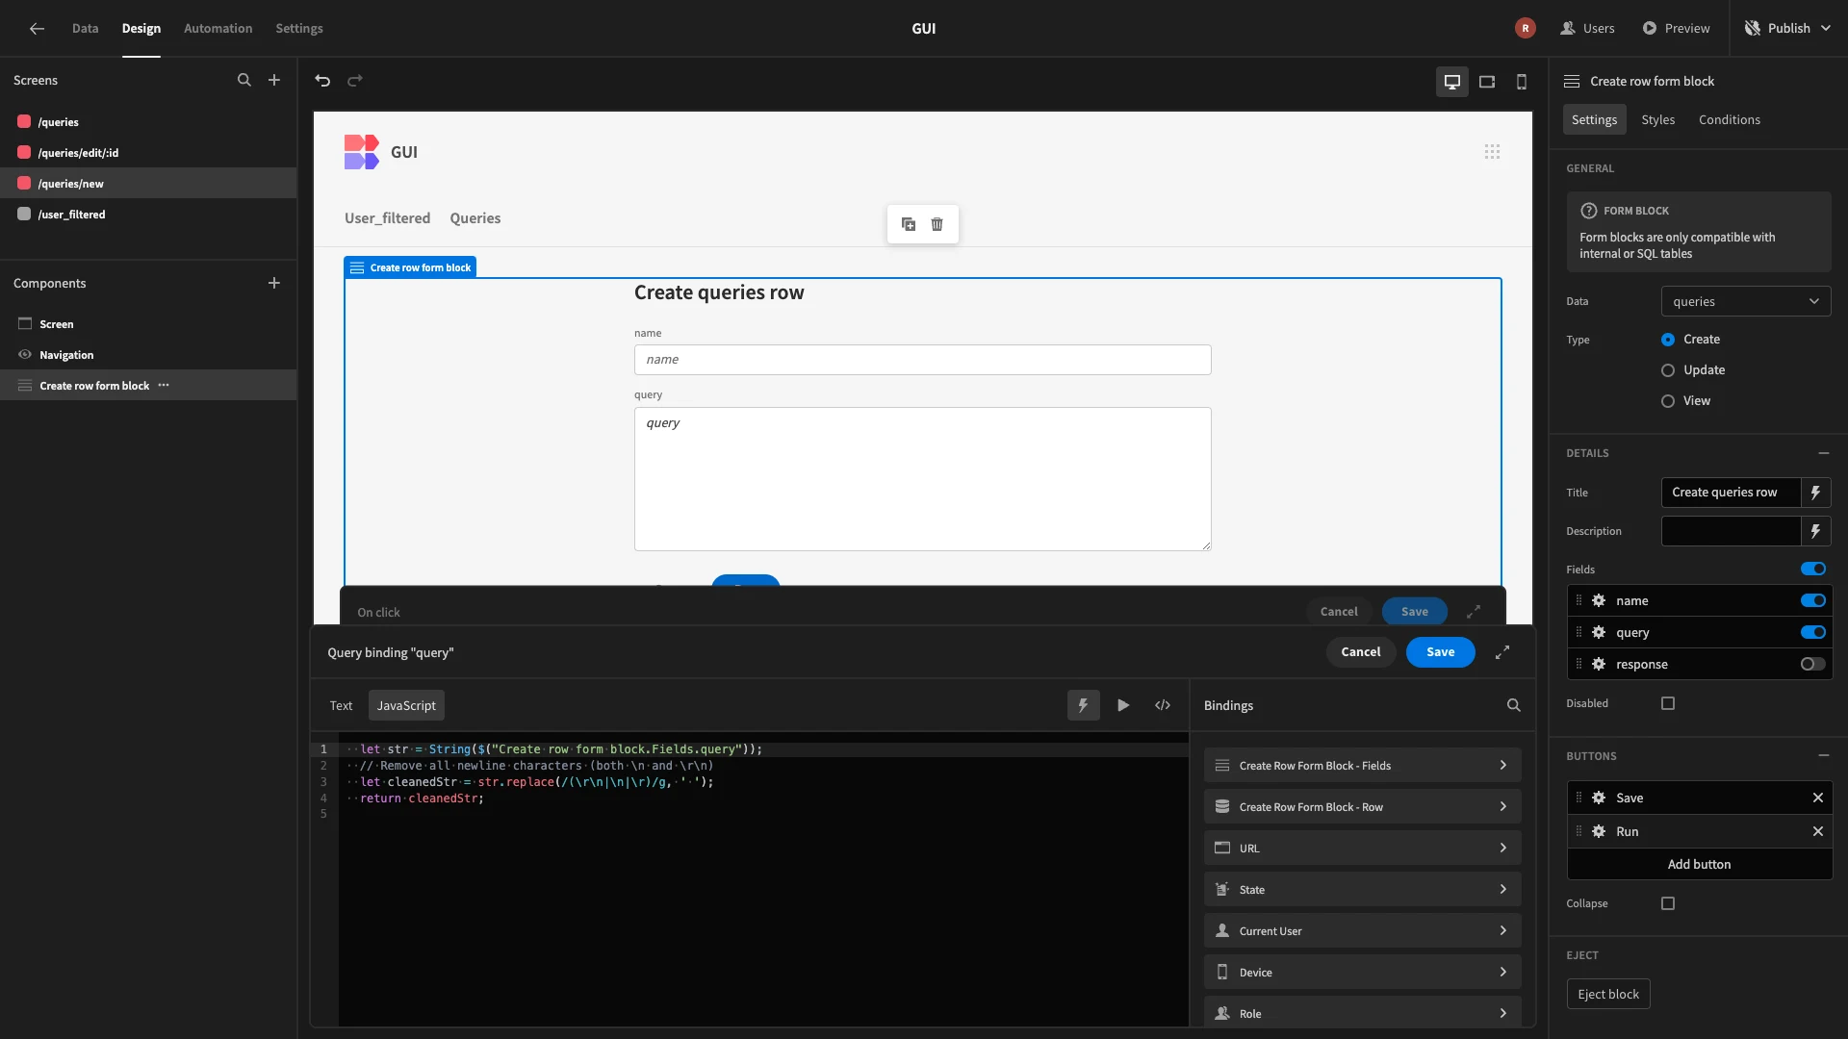The image size is (1848, 1039).
Task: Expand Current User bindings
Action: click(1362, 931)
